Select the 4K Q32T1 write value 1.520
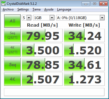This screenshot has width=109, height=99. [84, 50]
